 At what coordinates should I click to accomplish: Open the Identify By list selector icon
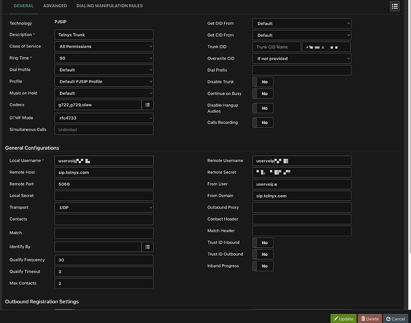point(147,247)
